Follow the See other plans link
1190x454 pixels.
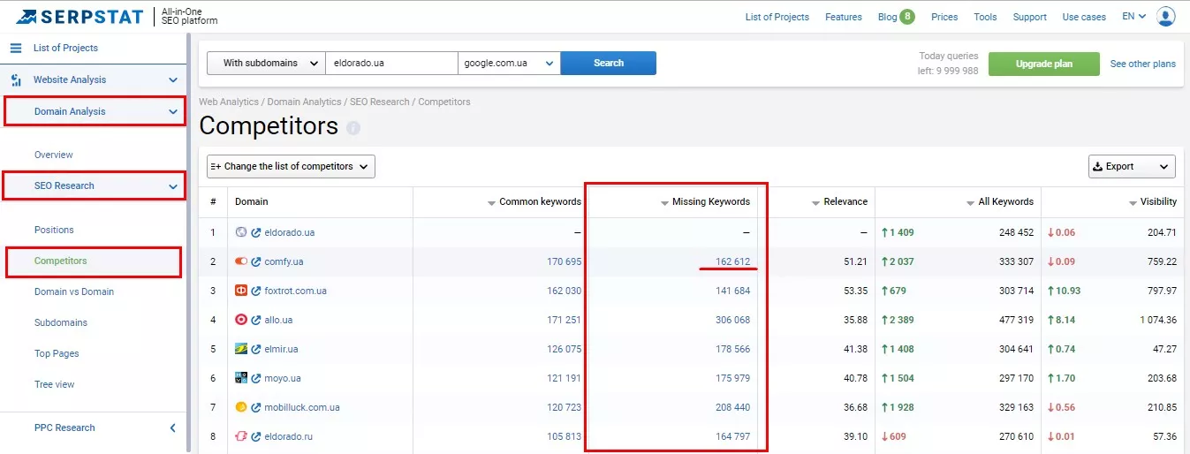click(1143, 64)
